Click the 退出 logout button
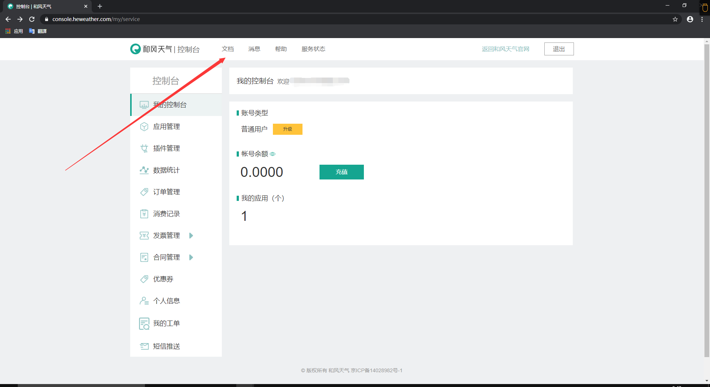 tap(559, 49)
